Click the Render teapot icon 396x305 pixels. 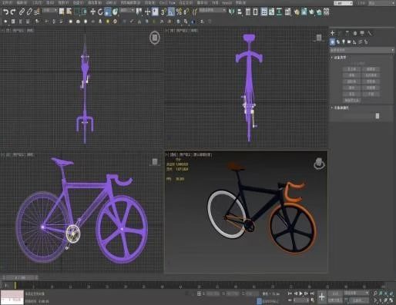pos(311,12)
